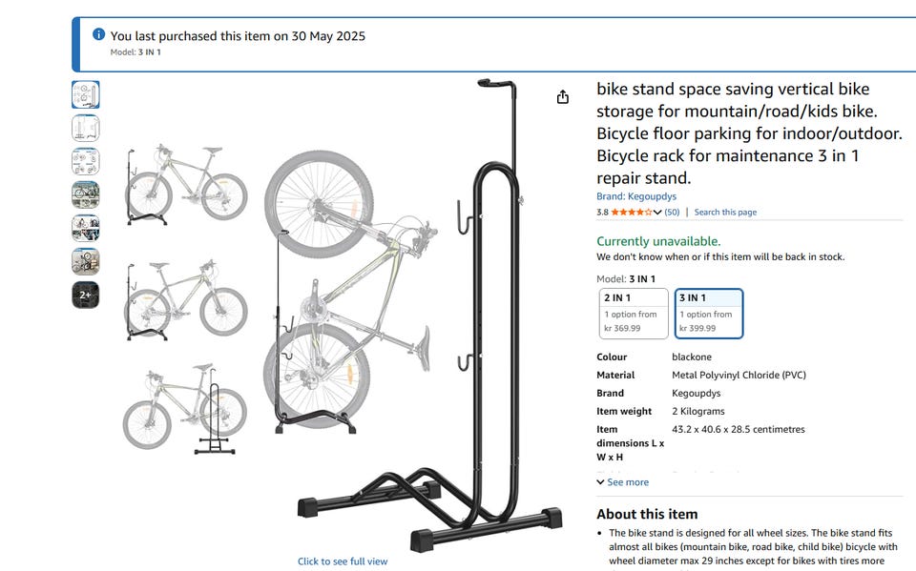Open the 2+ more images thumbnail

coord(86,295)
